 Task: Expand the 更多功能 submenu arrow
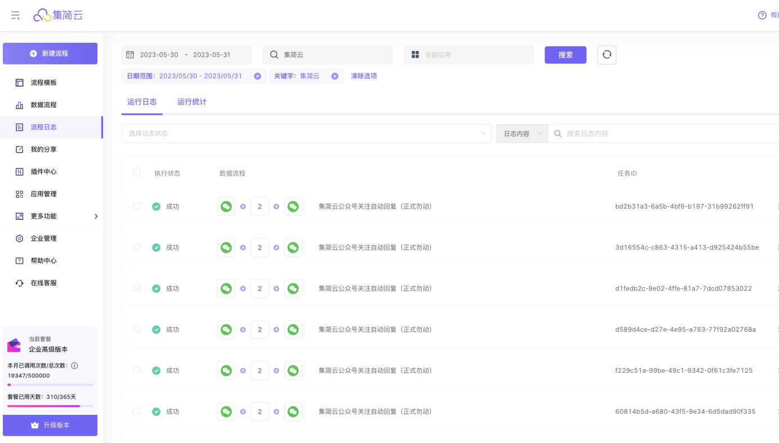(96, 216)
